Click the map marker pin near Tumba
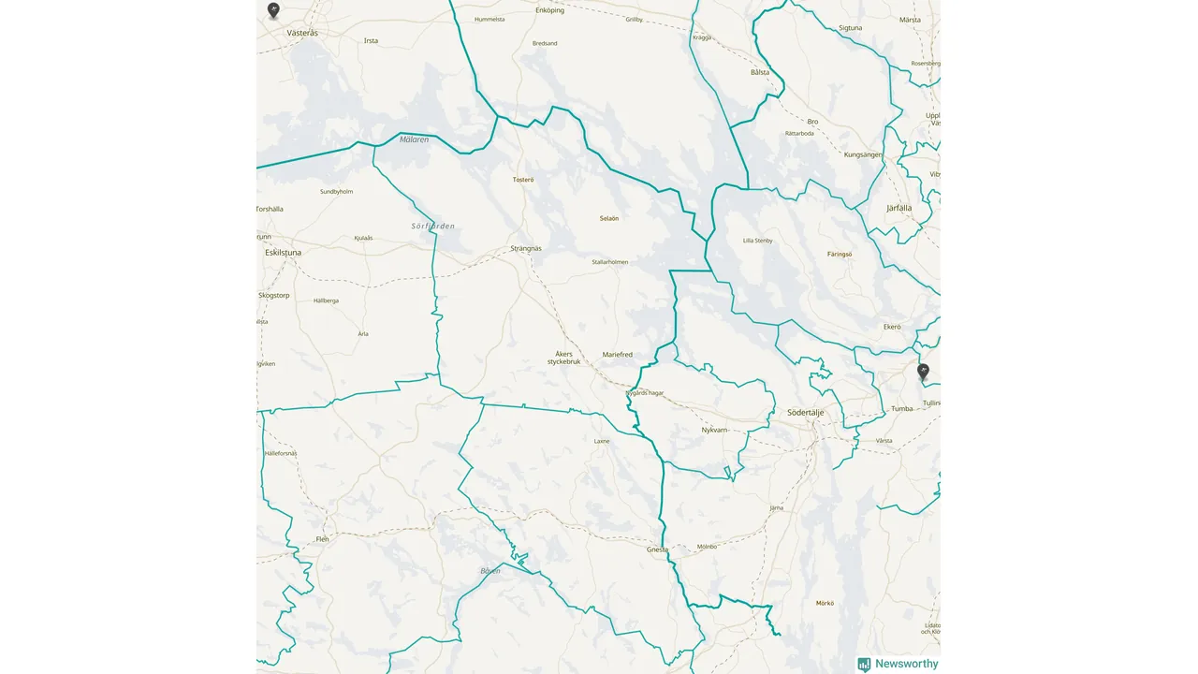This screenshot has width=1198, height=674. click(924, 373)
